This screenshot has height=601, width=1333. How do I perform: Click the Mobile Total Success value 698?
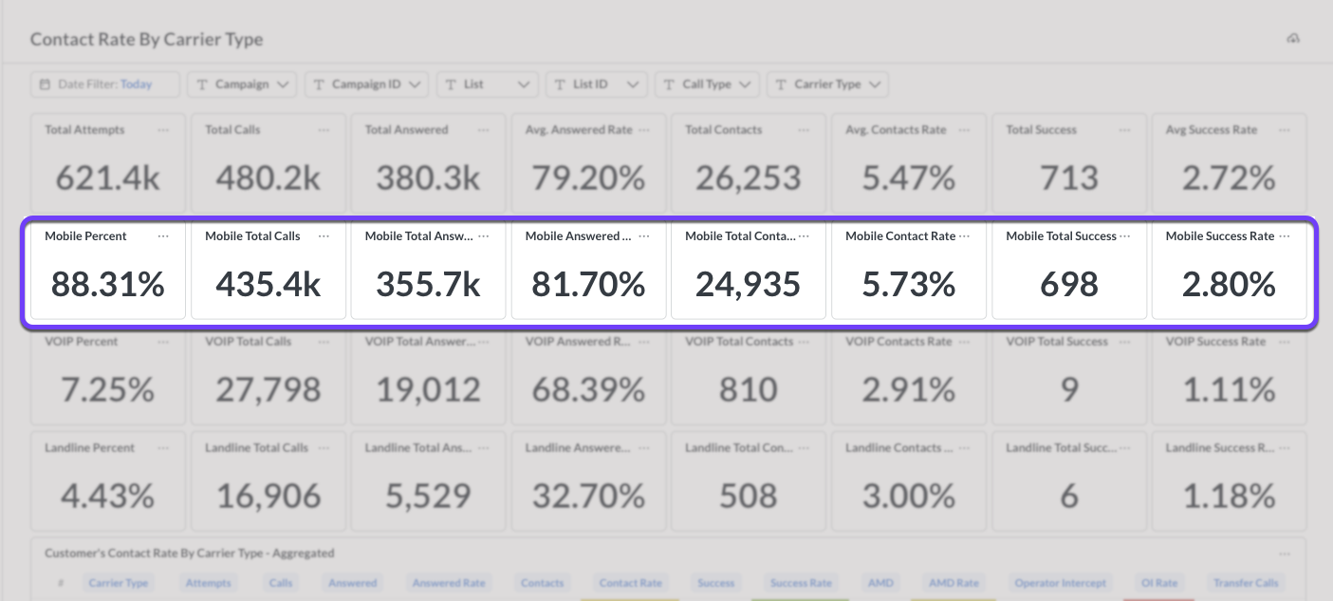tap(1069, 284)
